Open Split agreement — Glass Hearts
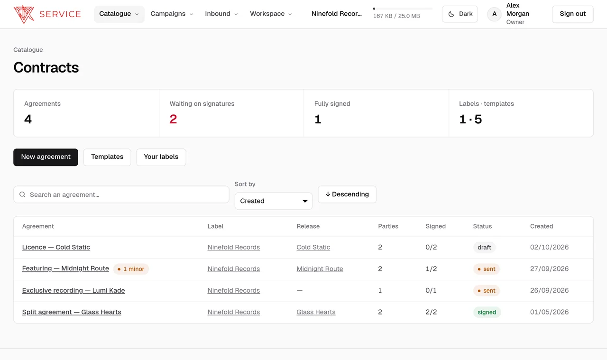The image size is (607, 360). (72, 312)
